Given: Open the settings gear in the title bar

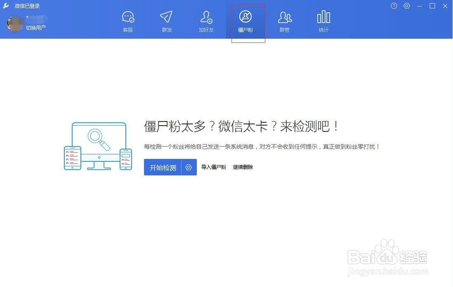Looking at the screenshot, I should click(x=406, y=6).
